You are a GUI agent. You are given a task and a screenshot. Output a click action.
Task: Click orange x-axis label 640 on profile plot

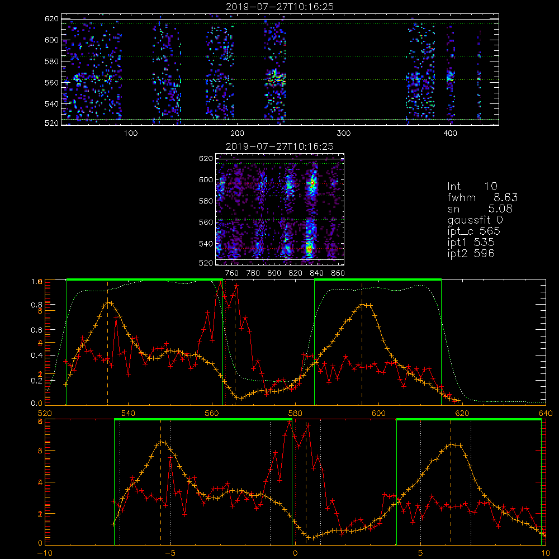546,414
